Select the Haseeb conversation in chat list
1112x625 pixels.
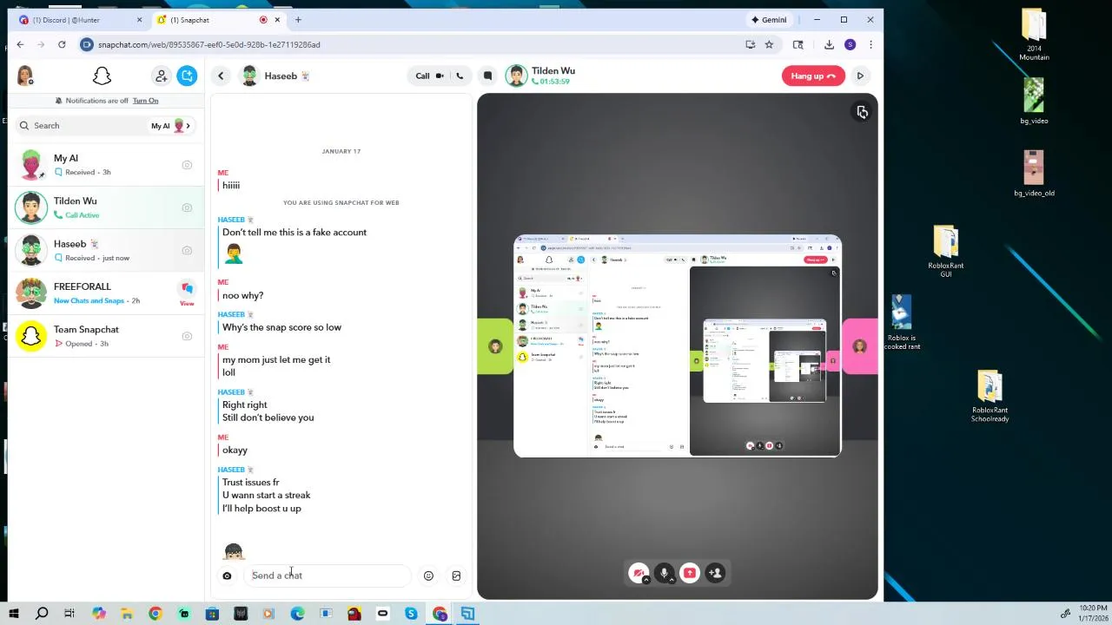coord(106,250)
